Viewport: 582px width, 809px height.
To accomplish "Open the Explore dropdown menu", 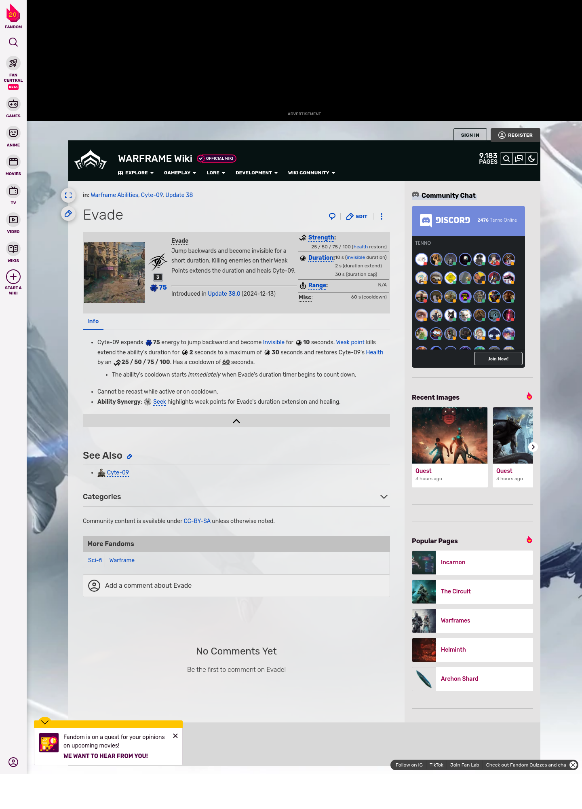I will [x=136, y=173].
